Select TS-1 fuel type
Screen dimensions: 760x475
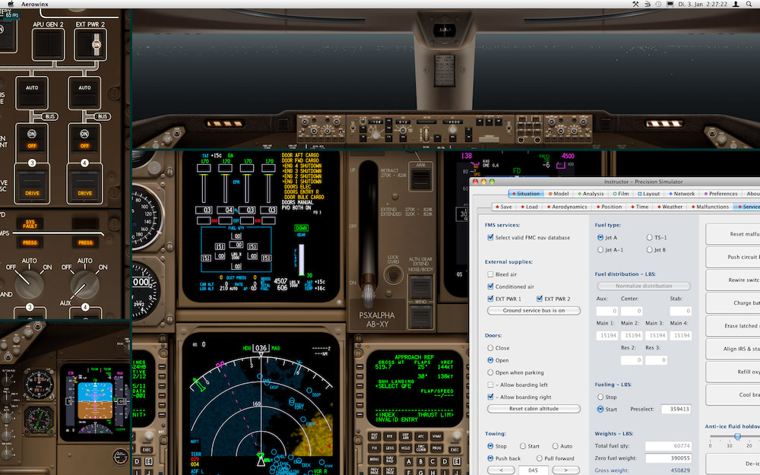[x=650, y=237]
